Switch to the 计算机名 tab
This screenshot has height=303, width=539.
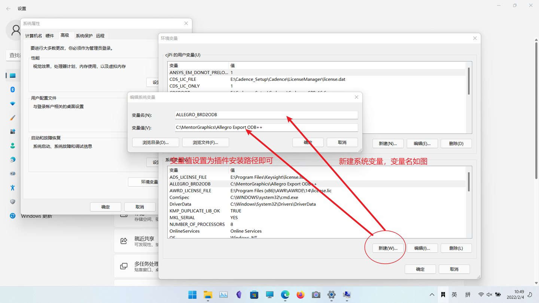34,35
